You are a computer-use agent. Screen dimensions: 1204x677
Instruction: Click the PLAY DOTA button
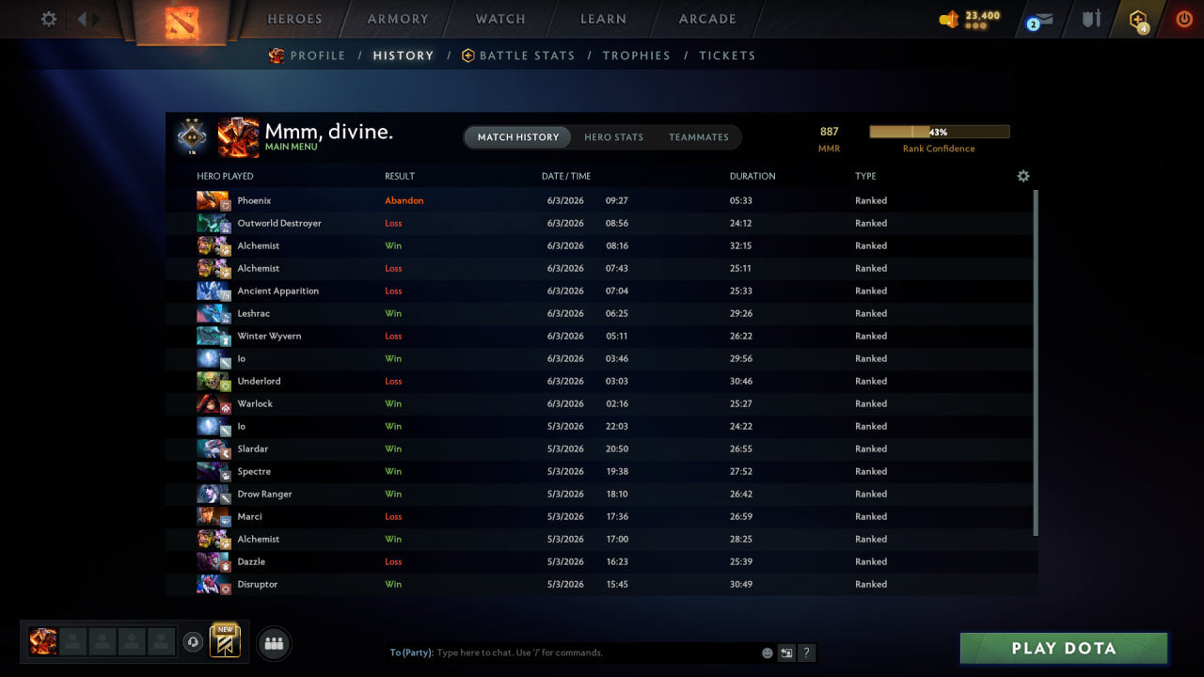[1063, 648]
